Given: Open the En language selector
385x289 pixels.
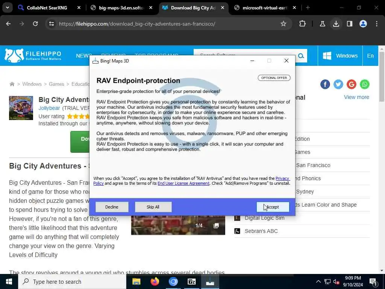Looking at the screenshot, I should click(x=370, y=56).
